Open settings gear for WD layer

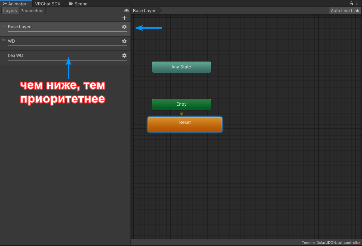tap(124, 41)
